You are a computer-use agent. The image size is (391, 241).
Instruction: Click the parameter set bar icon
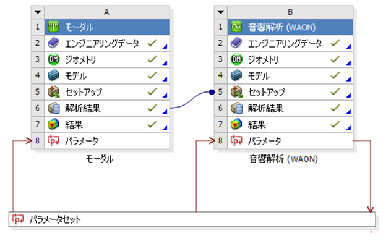tap(18, 219)
